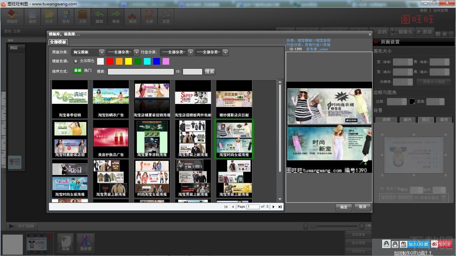Click the 保存 save disk icon
The image size is (456, 256).
point(66,16)
